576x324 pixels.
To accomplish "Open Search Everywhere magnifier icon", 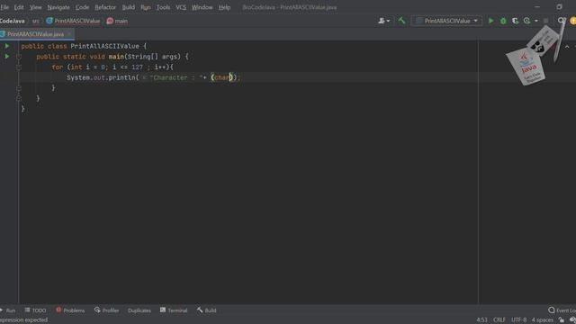I will pos(561,21).
